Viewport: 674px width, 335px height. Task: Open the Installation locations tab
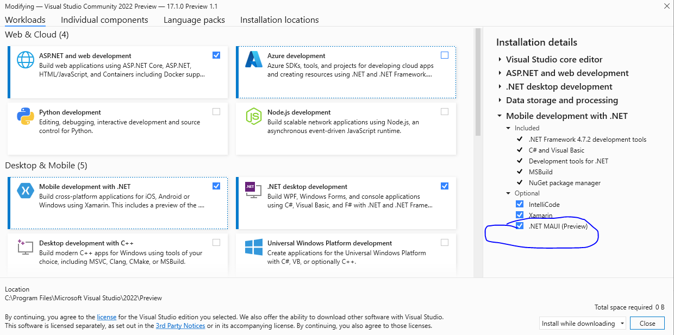pyautogui.click(x=279, y=20)
